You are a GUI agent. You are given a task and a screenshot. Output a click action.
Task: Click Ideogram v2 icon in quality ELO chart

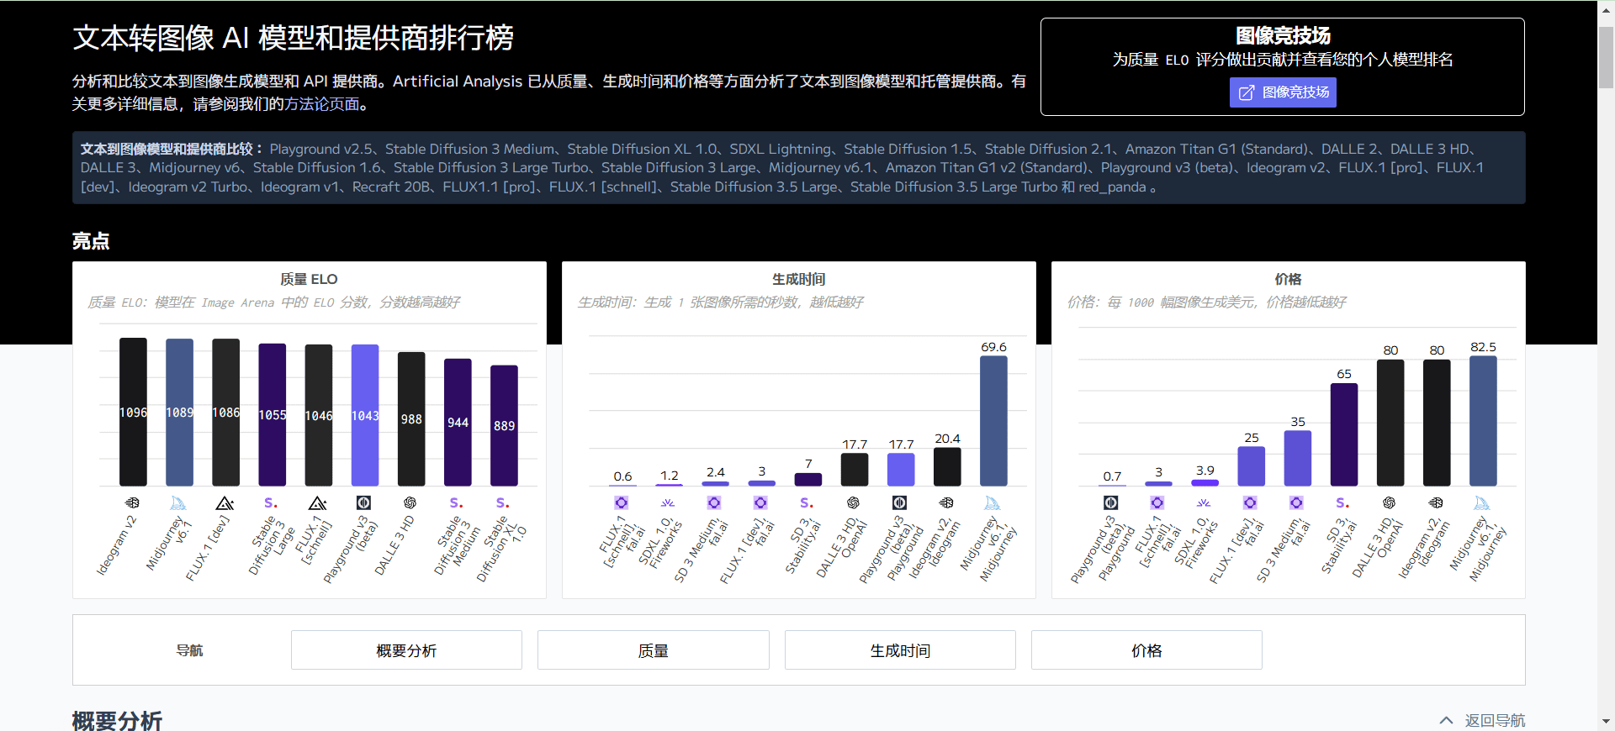(133, 502)
